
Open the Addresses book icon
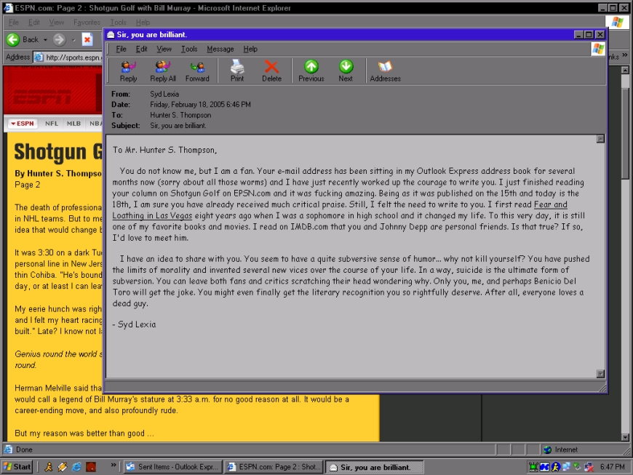coord(385,71)
